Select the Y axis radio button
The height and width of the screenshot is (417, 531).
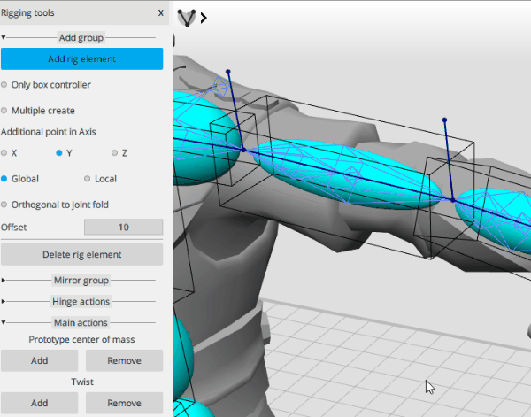pyautogui.click(x=59, y=153)
